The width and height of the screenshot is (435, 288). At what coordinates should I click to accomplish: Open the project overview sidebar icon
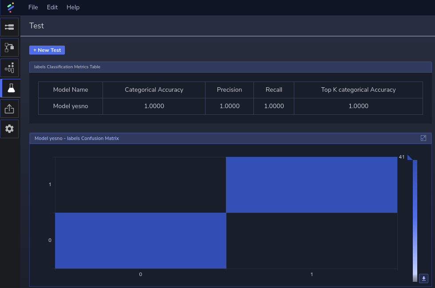tap(9, 27)
